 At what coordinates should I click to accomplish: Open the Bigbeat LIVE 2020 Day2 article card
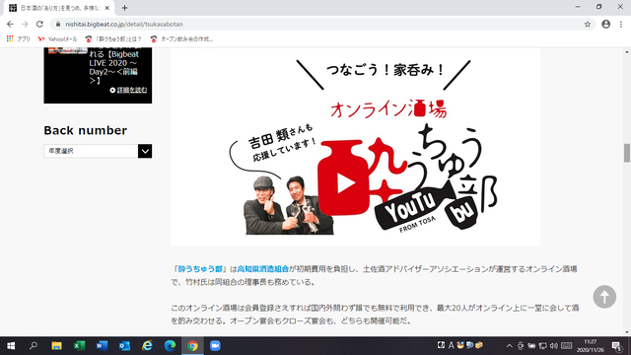point(98,75)
